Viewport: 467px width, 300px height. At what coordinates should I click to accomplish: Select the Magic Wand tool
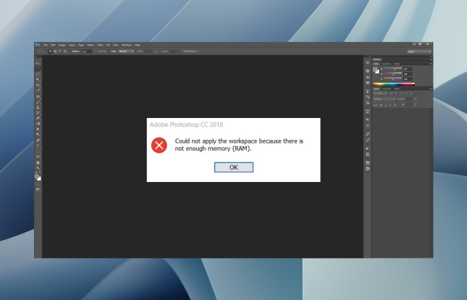click(38, 80)
